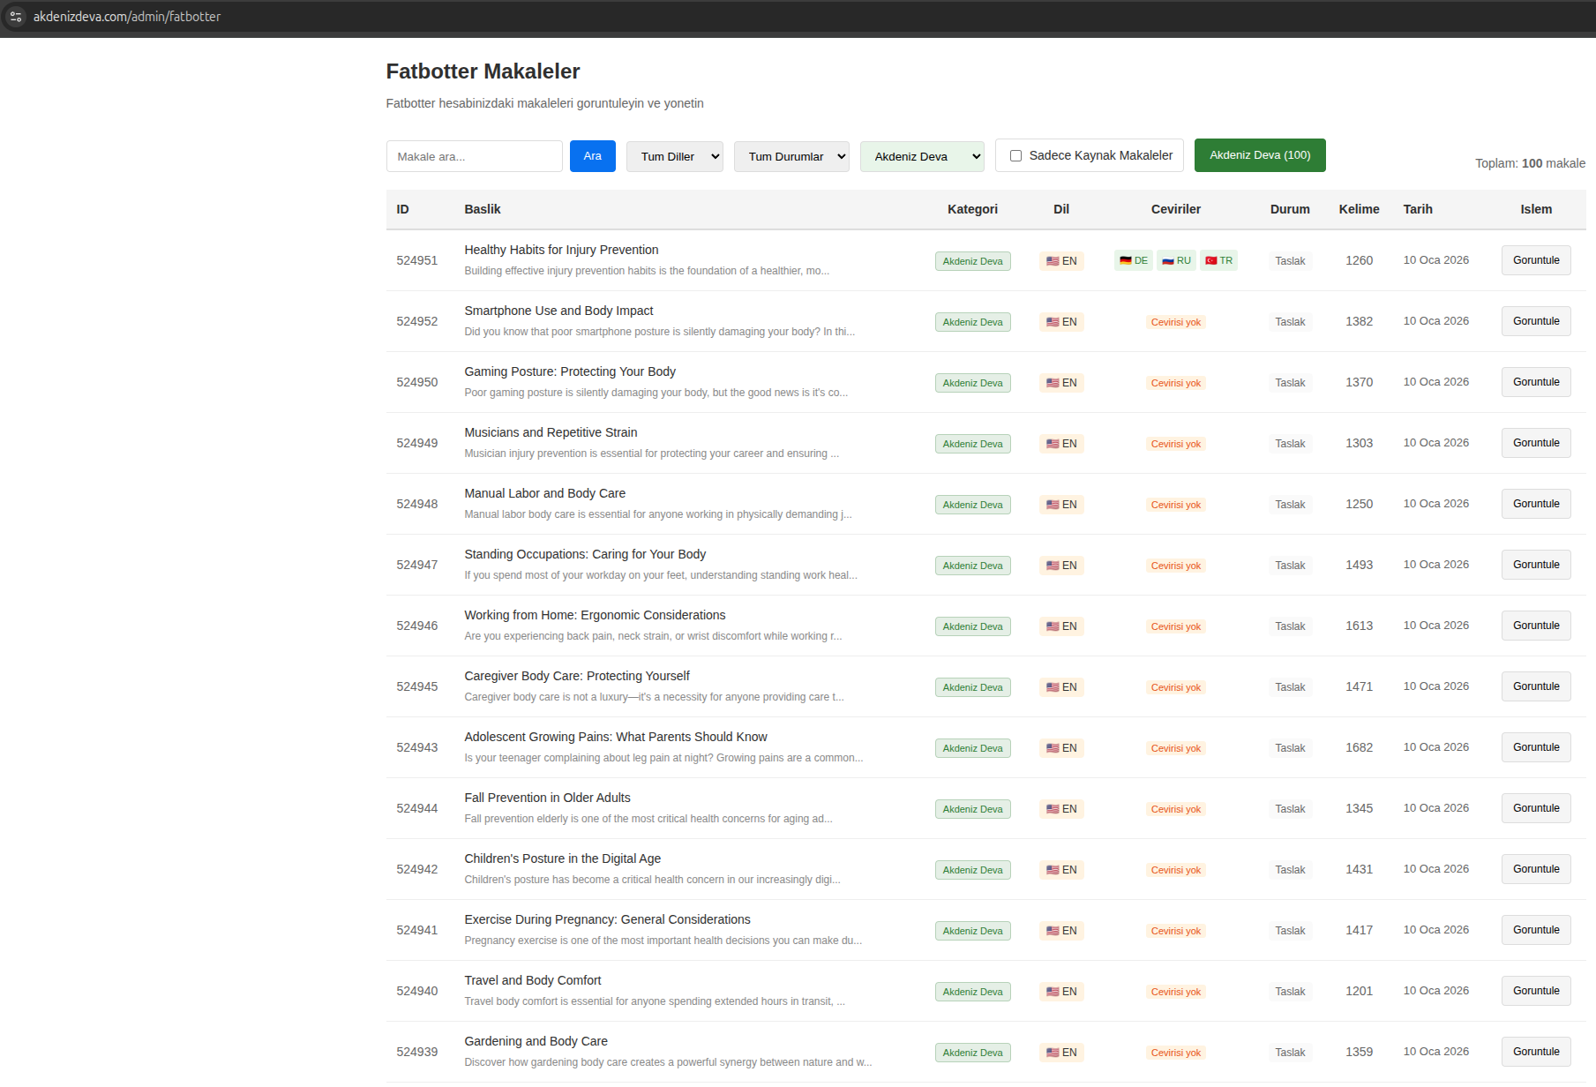Image resolution: width=1596 pixels, height=1087 pixels.
Task: Open the Tum Diller language dropdown
Action: click(x=675, y=156)
